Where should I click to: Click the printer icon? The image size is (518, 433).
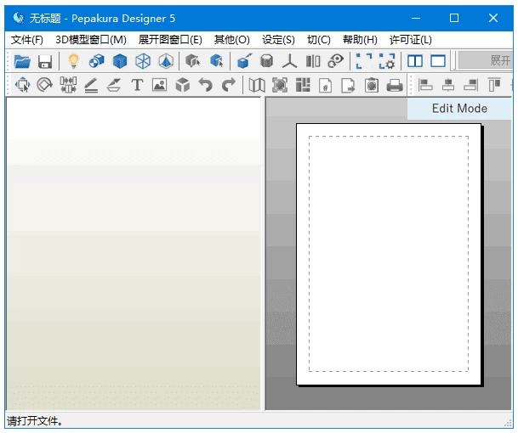point(395,85)
